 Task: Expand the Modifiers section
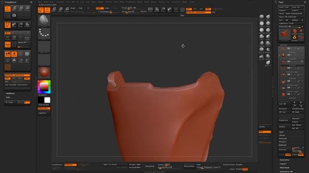coord(10,94)
